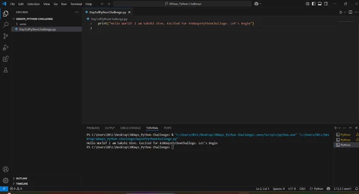Expand the Timeline section
The width and height of the screenshot is (359, 194).
tap(46, 183)
